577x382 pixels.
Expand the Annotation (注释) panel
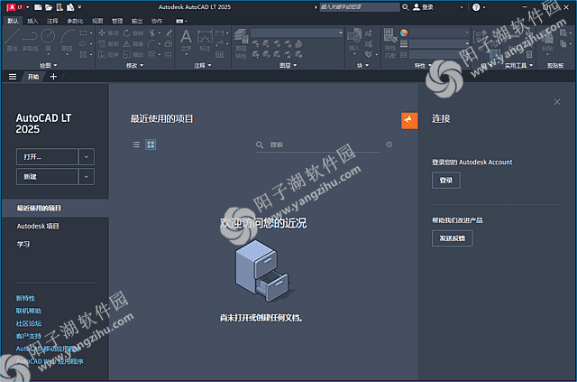coord(203,65)
